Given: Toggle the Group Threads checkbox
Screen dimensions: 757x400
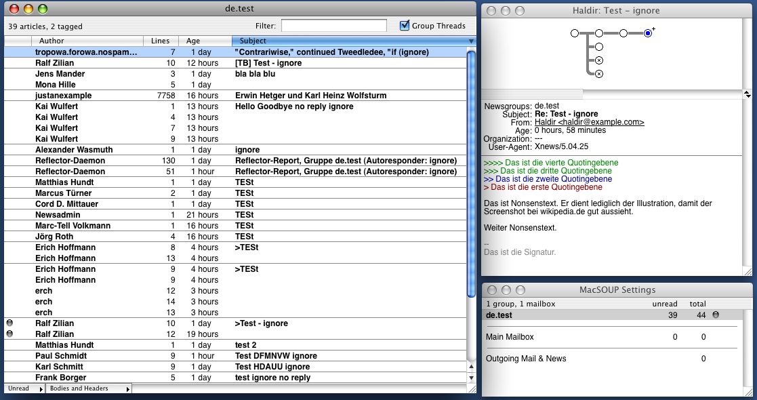Looking at the screenshot, I should click(405, 26).
